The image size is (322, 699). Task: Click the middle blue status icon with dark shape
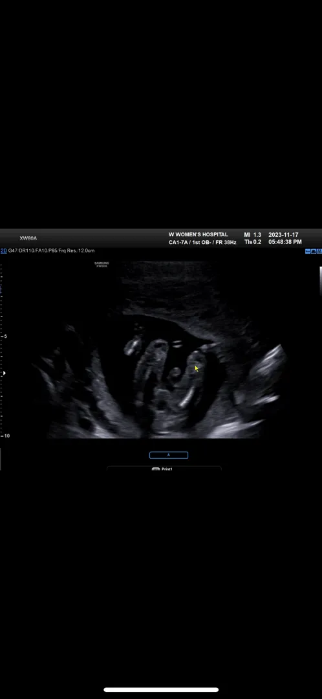314,251
